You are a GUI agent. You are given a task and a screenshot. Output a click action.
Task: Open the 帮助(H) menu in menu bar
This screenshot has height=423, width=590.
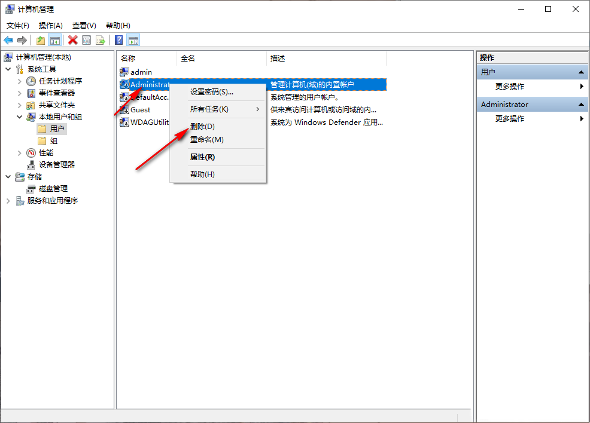point(118,26)
